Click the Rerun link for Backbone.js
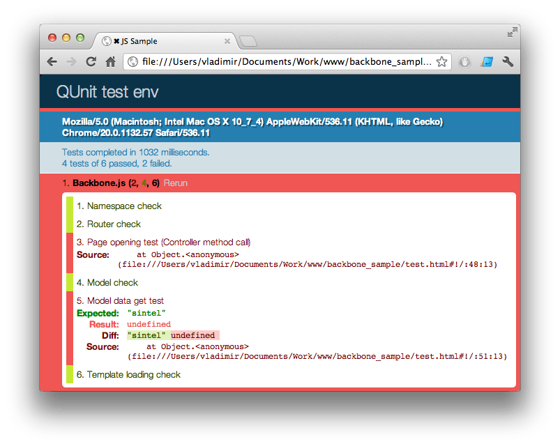The image size is (560, 446). point(175,183)
